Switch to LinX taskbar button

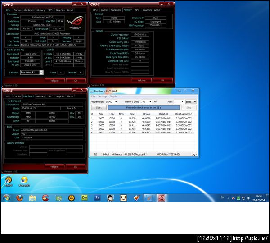click(x=149, y=198)
